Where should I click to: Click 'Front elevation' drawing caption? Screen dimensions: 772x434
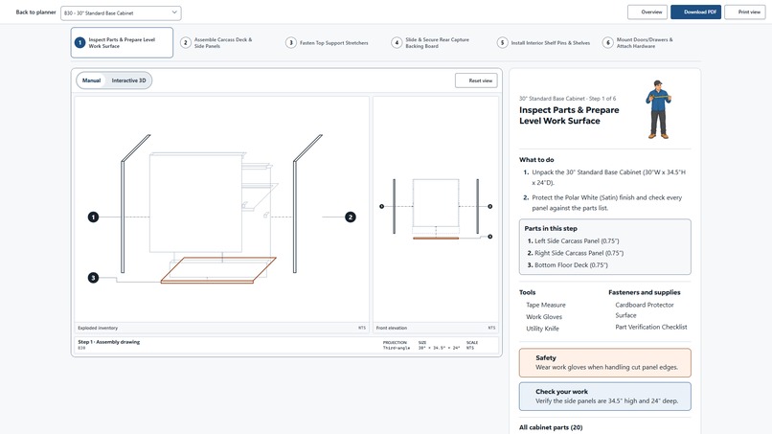(392, 328)
